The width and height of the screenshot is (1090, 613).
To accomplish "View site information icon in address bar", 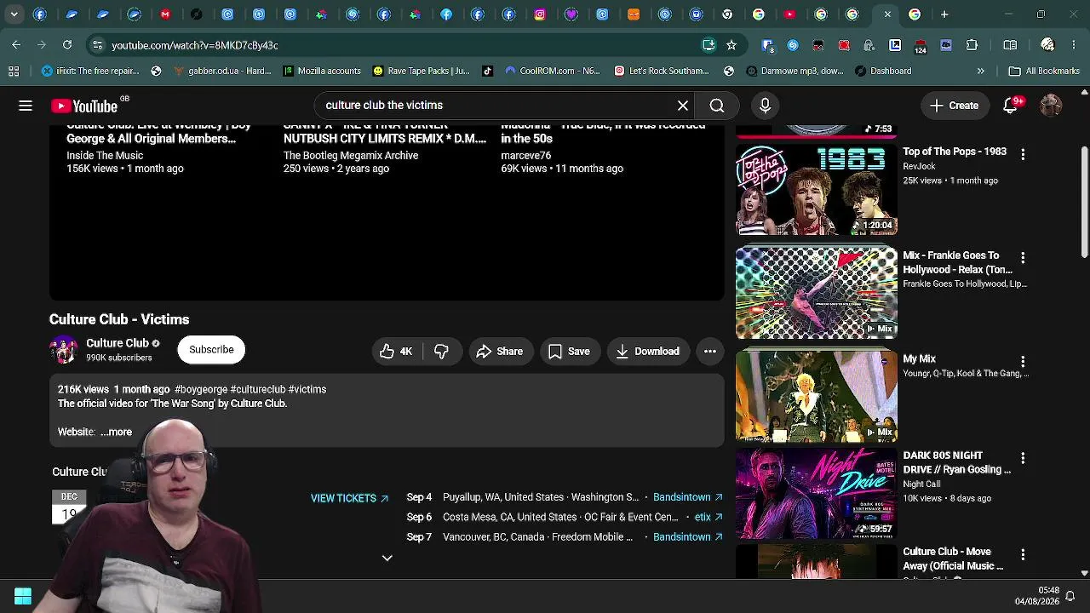I will tap(97, 45).
